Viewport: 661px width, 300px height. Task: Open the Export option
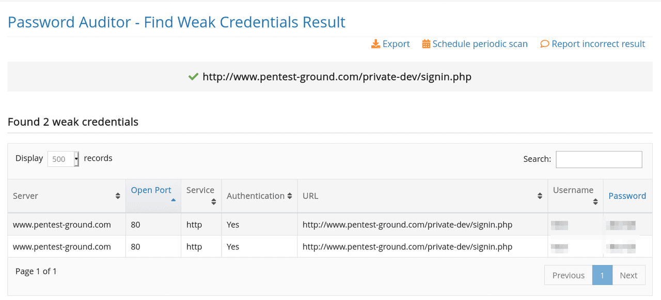click(x=396, y=44)
